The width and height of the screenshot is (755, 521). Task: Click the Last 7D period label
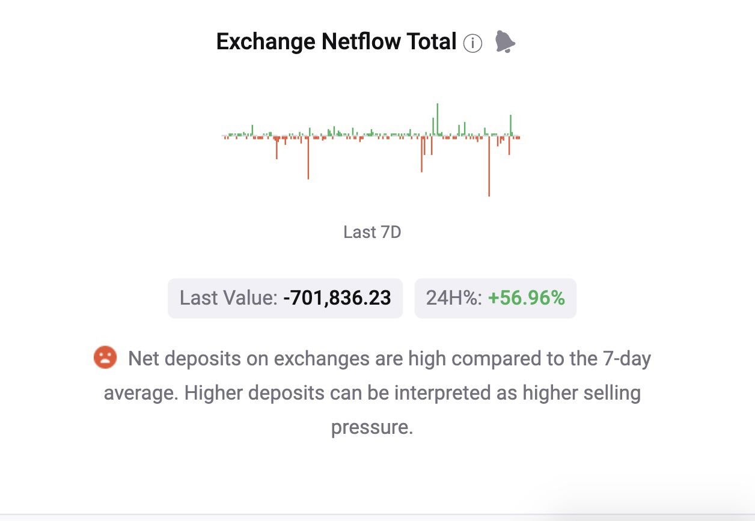(x=372, y=232)
